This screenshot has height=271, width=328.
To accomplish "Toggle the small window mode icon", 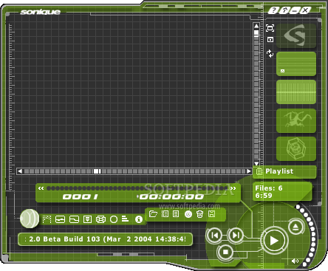I will (270, 40).
